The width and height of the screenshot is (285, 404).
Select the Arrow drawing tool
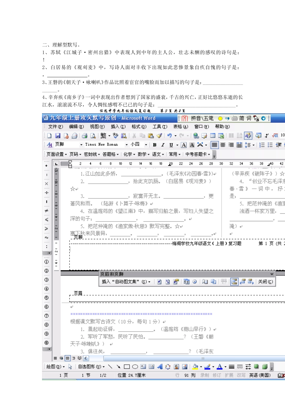point(118,366)
